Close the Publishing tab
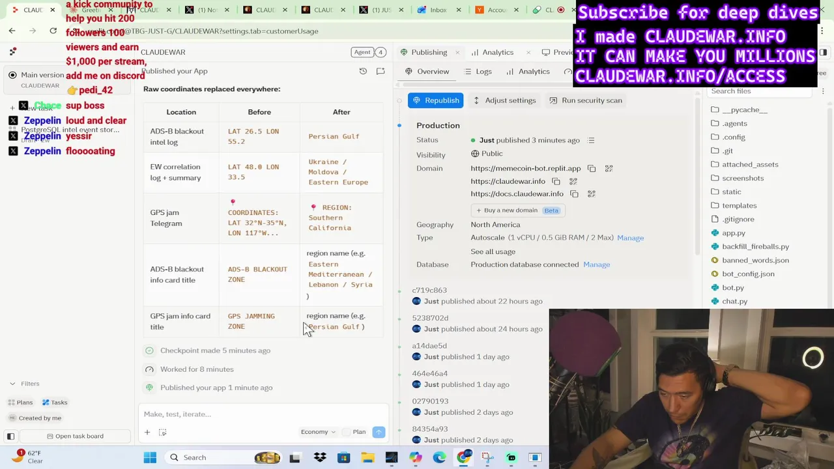Viewport: 834px width, 469px height. (457, 52)
